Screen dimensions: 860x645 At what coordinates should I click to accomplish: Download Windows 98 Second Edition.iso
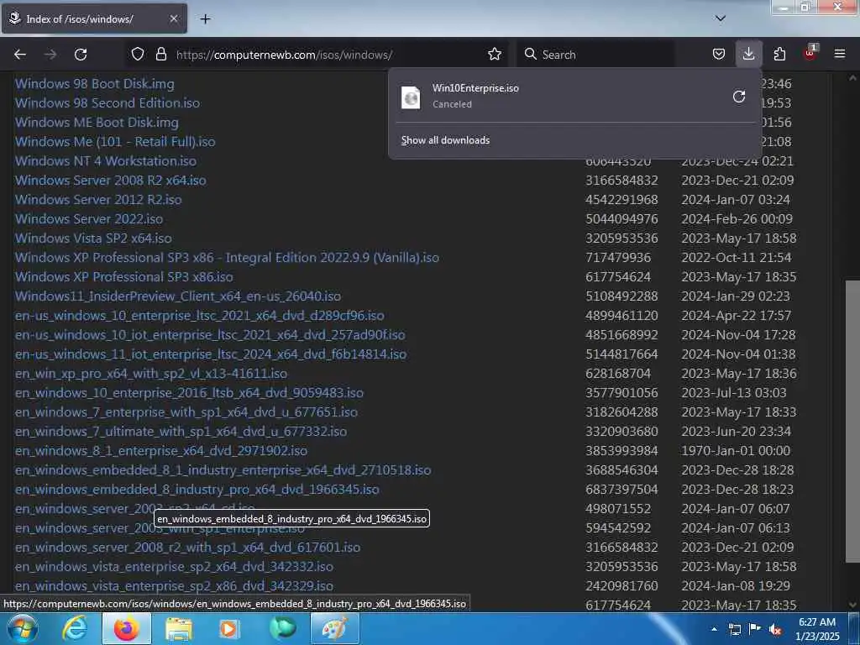(107, 103)
